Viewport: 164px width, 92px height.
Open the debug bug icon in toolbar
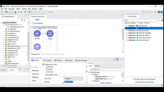[x=25, y=12]
